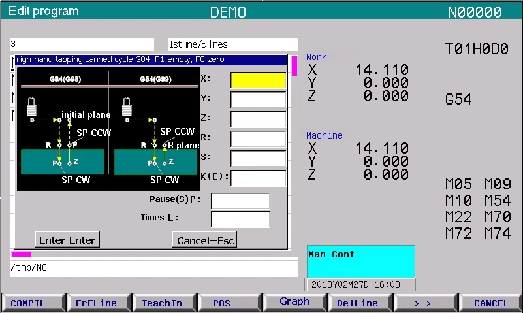Select the Z value input field

coord(258,119)
